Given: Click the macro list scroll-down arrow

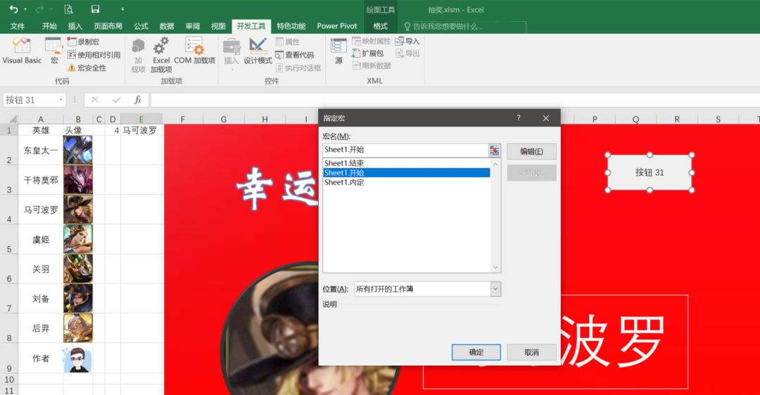Looking at the screenshot, I should 495,267.
